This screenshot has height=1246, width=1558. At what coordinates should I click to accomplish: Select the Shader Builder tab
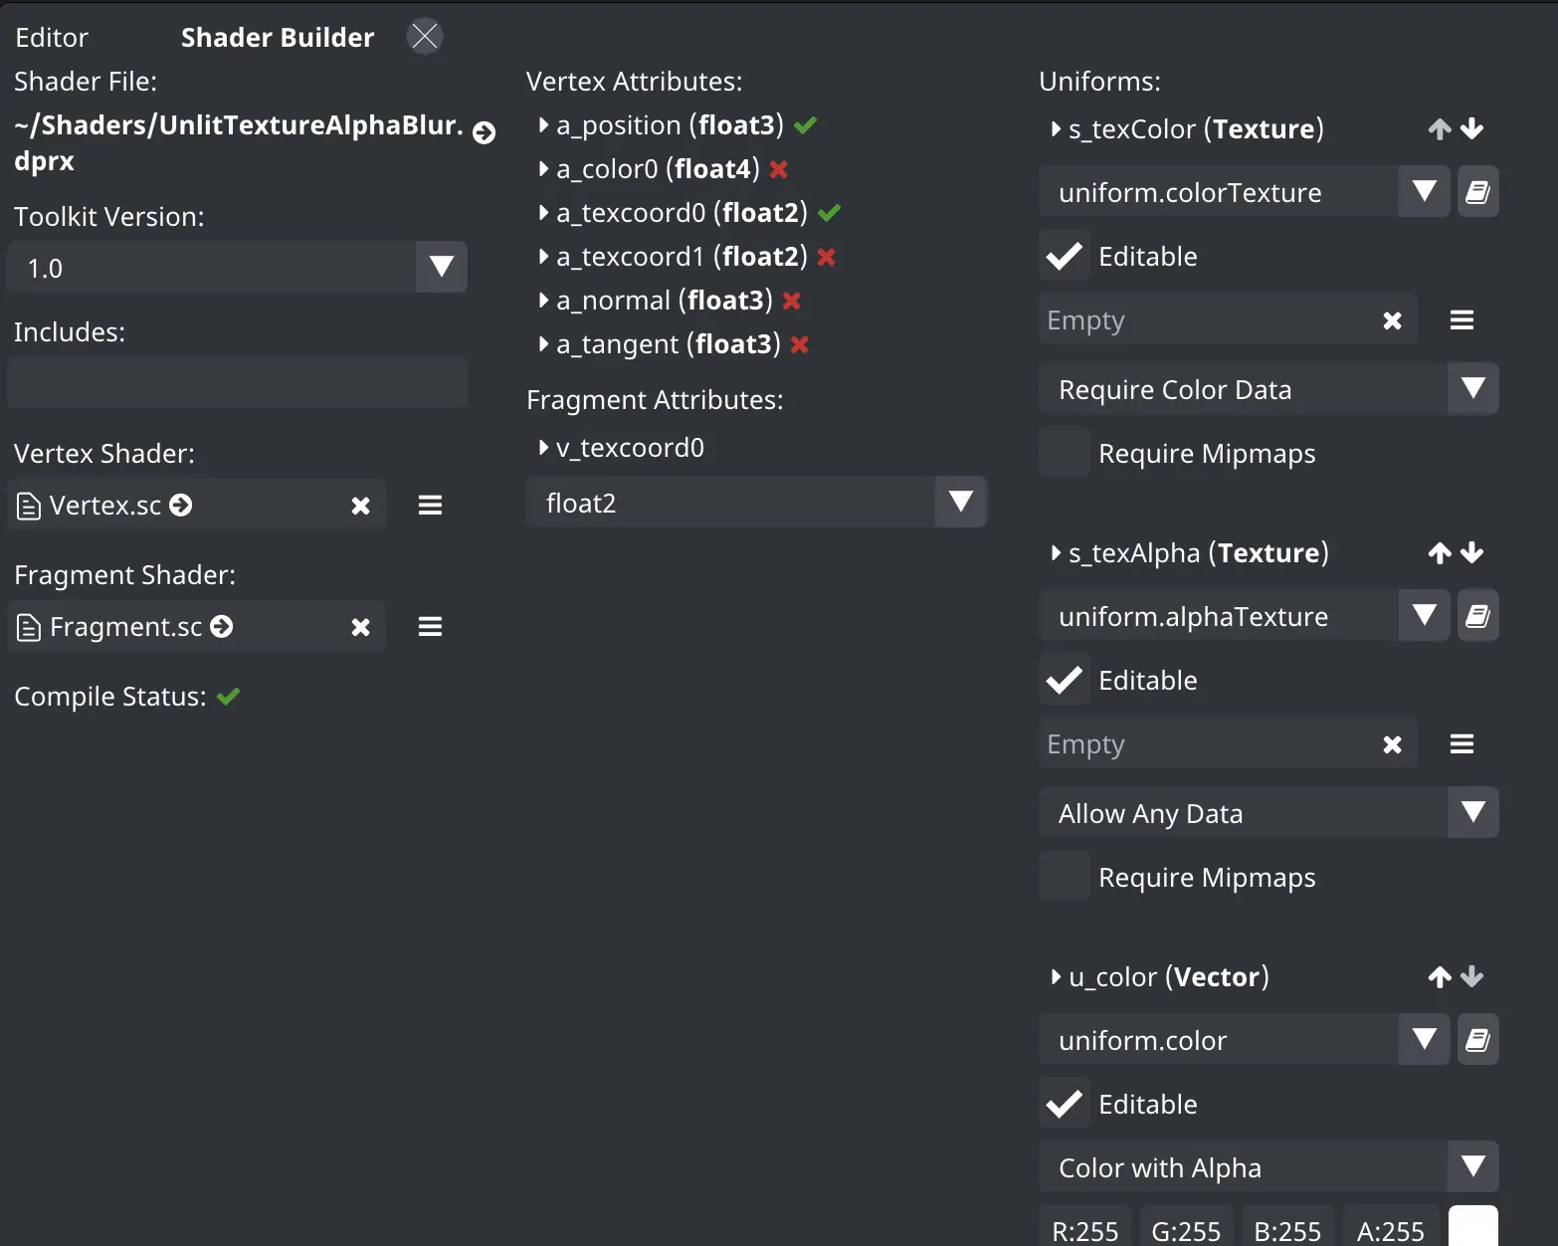[278, 38]
